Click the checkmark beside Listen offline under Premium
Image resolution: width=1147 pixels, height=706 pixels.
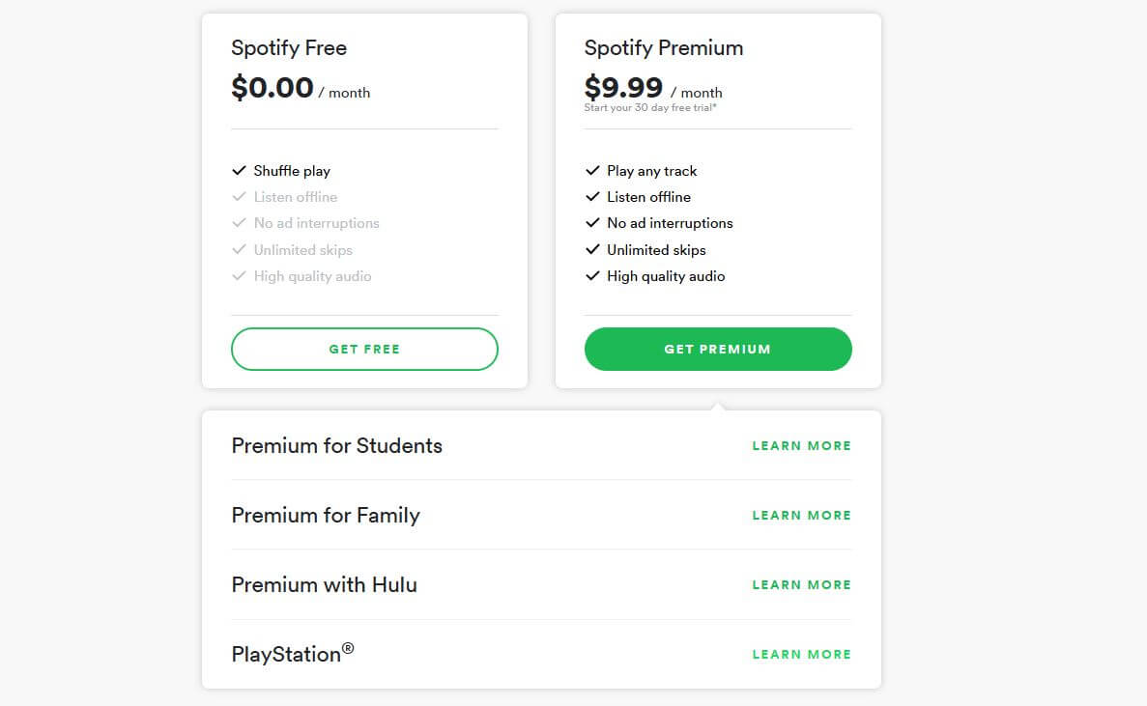(x=592, y=196)
